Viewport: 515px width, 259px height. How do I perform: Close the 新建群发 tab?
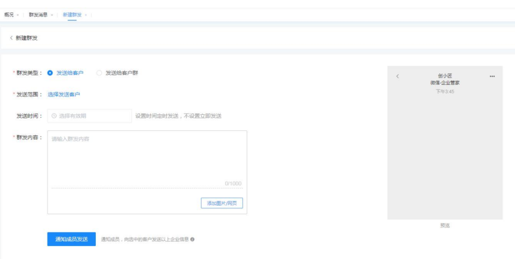(x=86, y=15)
